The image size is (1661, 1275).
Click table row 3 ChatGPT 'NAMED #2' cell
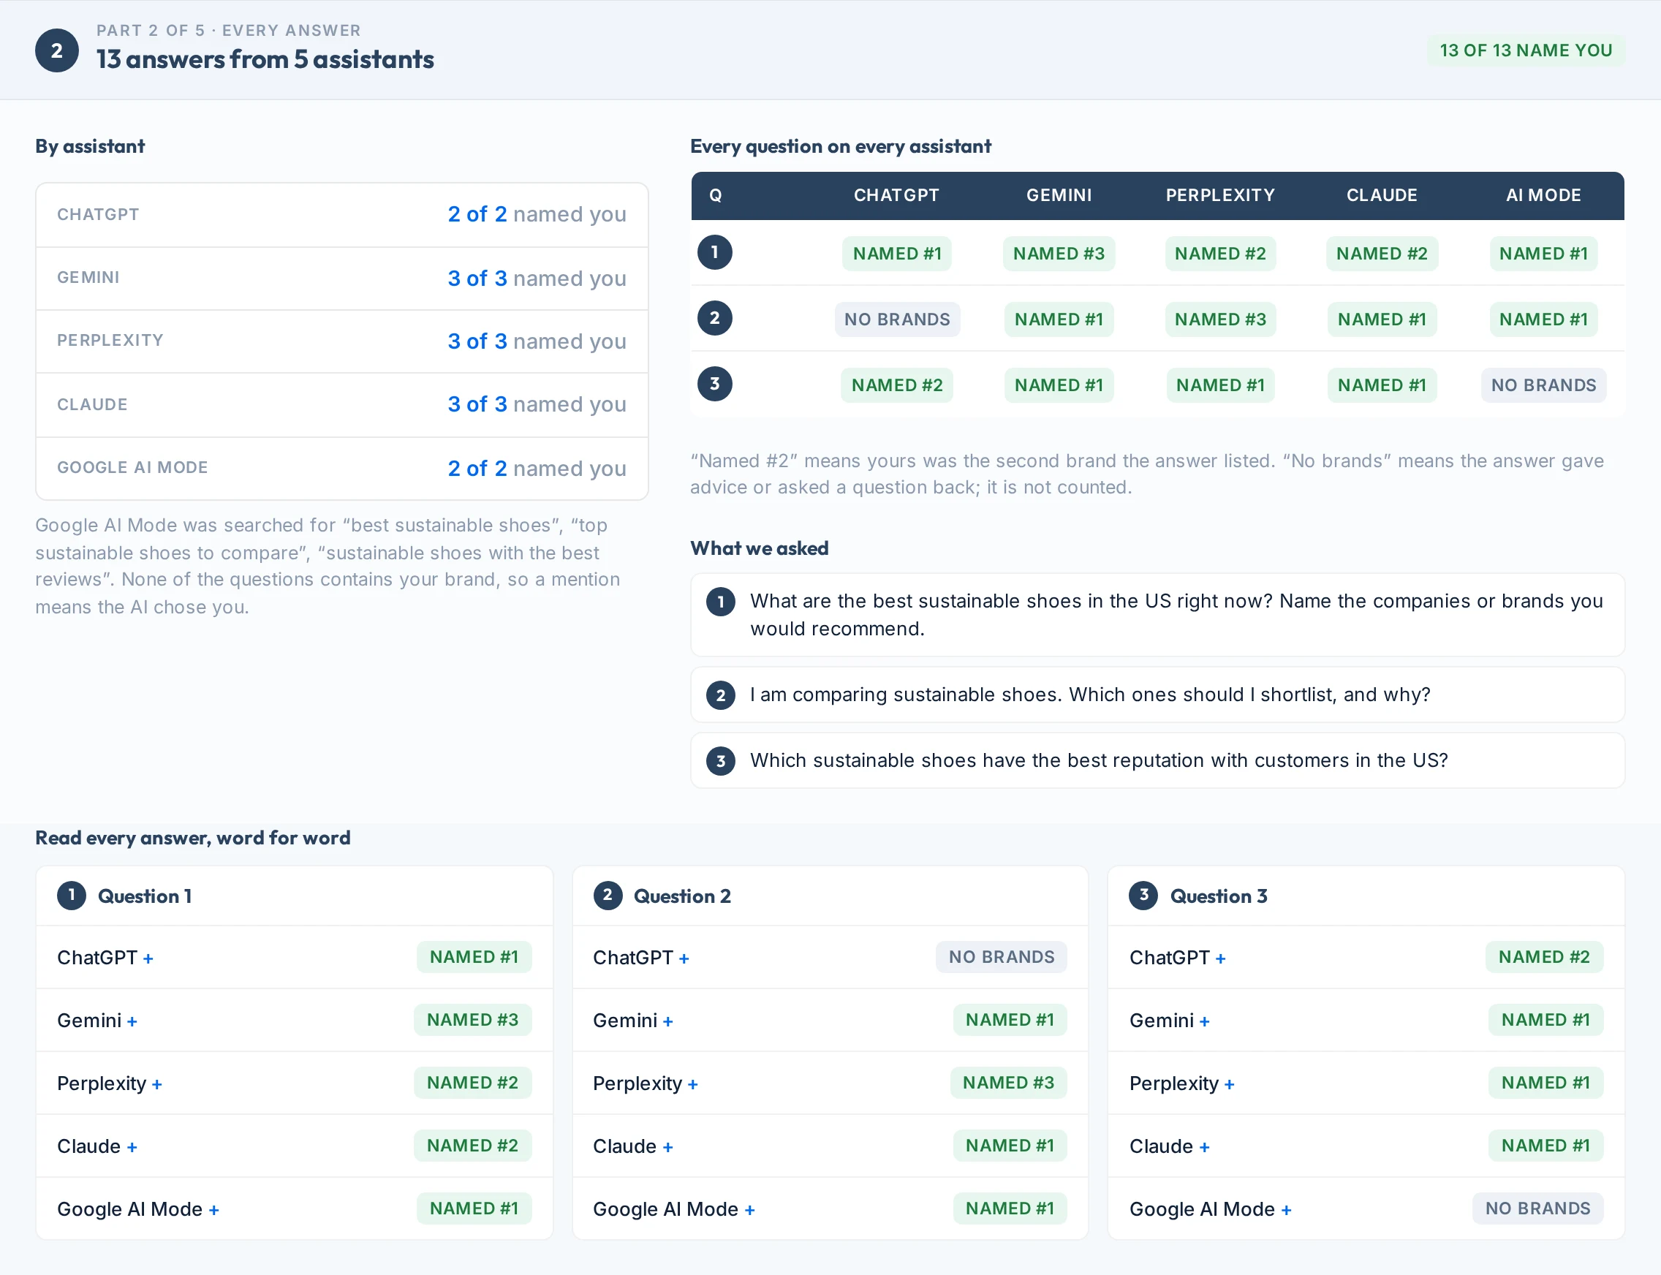pyautogui.click(x=897, y=385)
